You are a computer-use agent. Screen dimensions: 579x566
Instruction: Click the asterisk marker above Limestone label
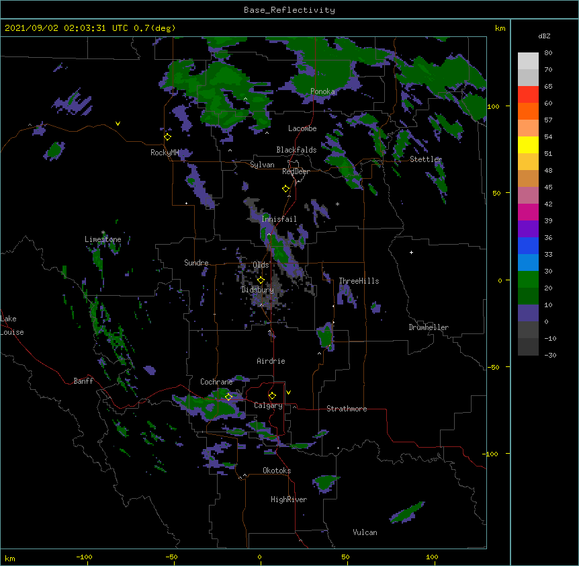click(x=103, y=233)
